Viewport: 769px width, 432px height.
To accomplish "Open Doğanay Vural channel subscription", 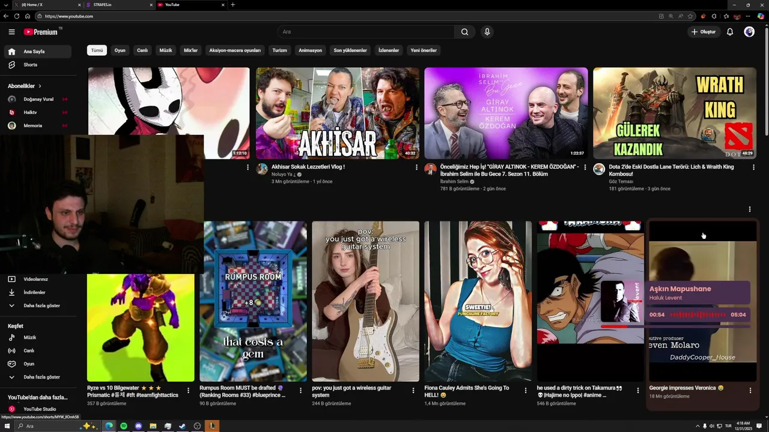I will tap(37, 99).
